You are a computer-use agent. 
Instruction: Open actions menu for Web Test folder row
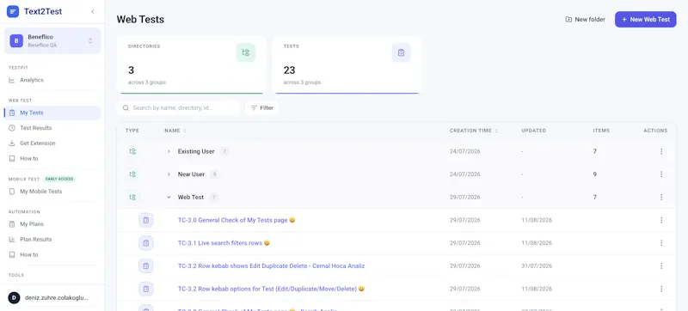click(661, 197)
